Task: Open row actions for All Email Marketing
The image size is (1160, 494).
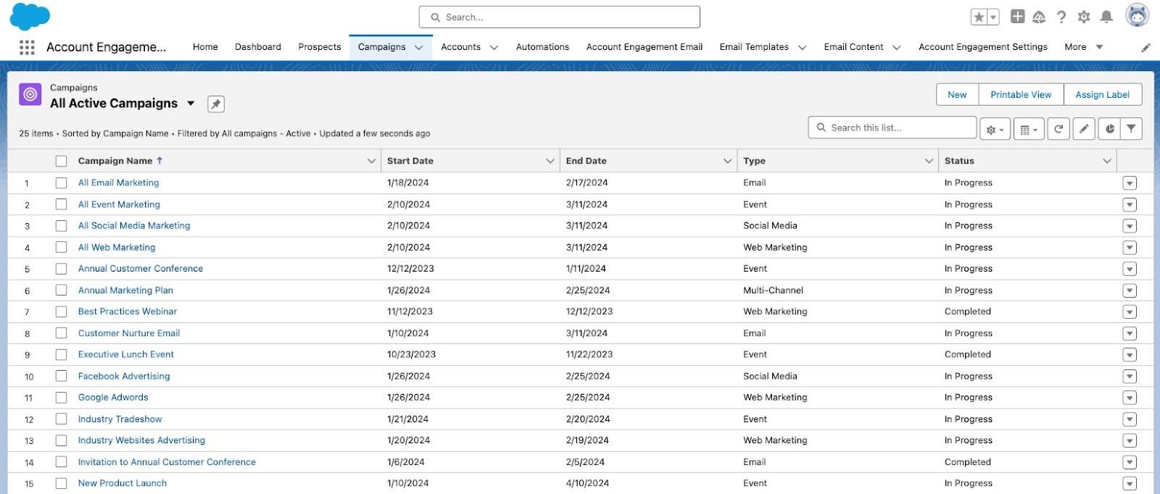Action: click(x=1130, y=183)
